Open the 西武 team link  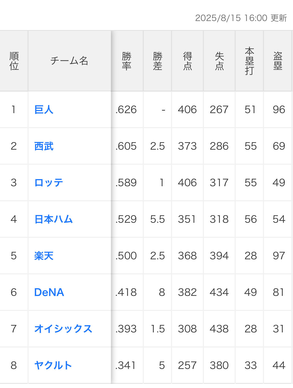44,146
